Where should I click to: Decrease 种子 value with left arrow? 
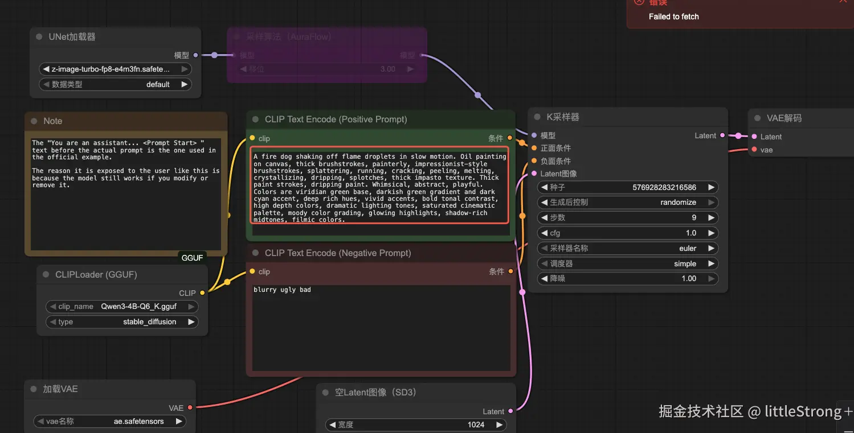pos(544,187)
